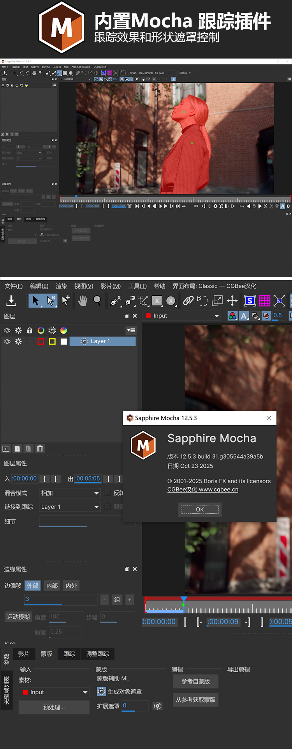
Task: Choose the add-point arrow tool with plus sign
Action: coord(65,300)
